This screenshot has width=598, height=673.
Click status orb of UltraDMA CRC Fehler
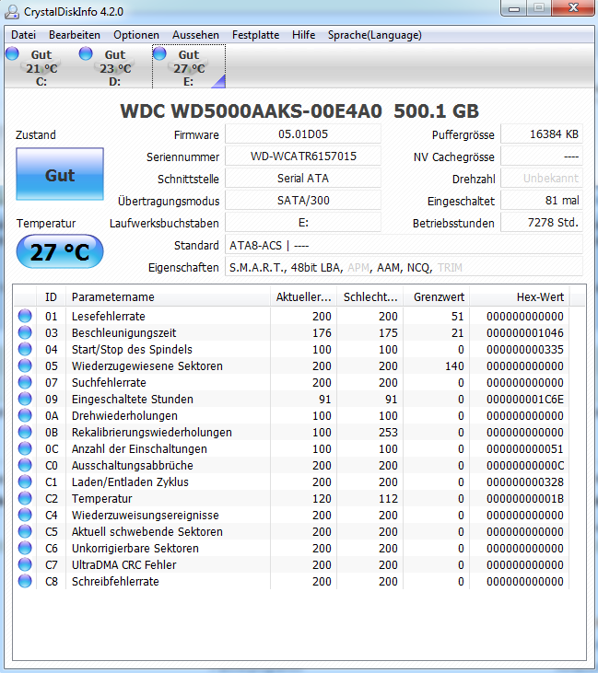[x=25, y=564]
